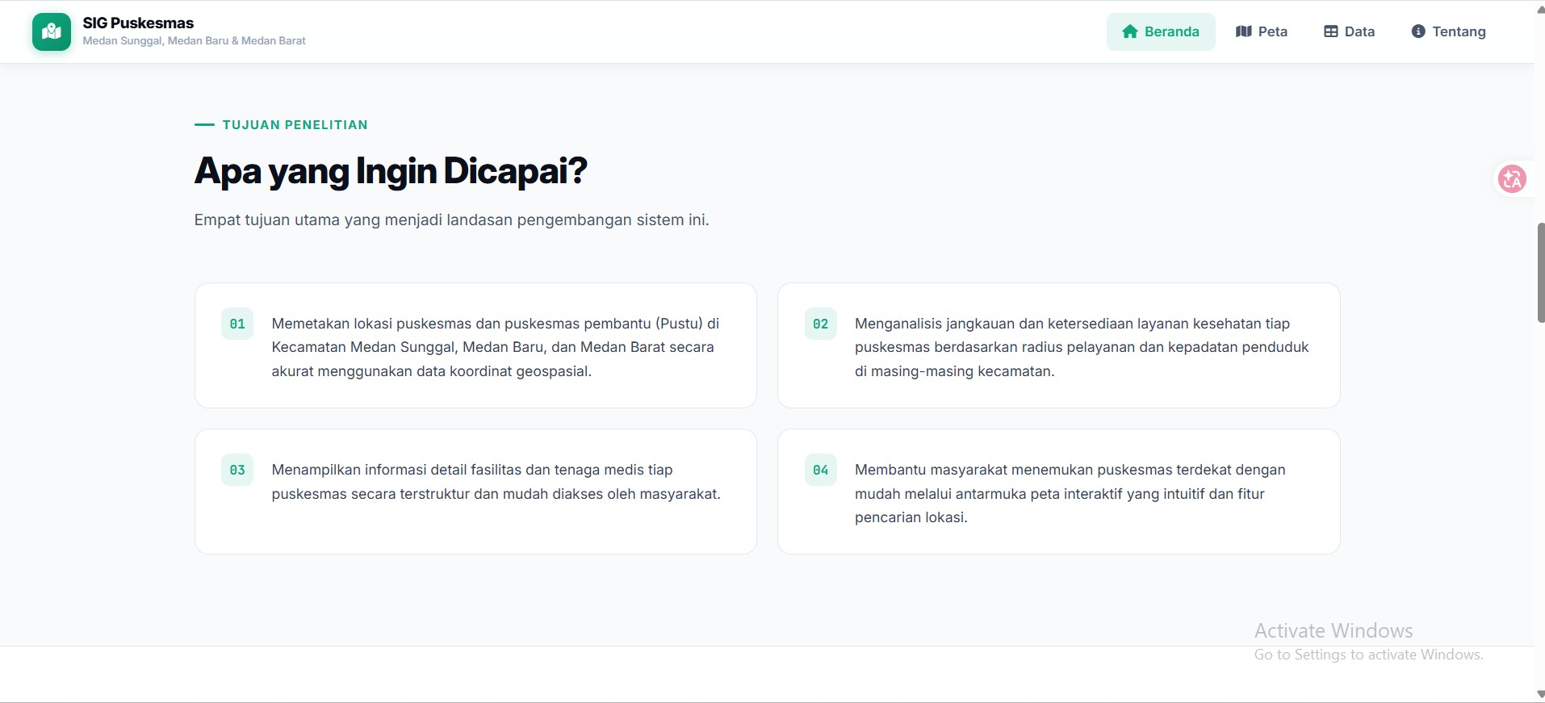Click the heading Apa yang Ingin Dicapai?
The width and height of the screenshot is (1545, 703).
(x=391, y=171)
